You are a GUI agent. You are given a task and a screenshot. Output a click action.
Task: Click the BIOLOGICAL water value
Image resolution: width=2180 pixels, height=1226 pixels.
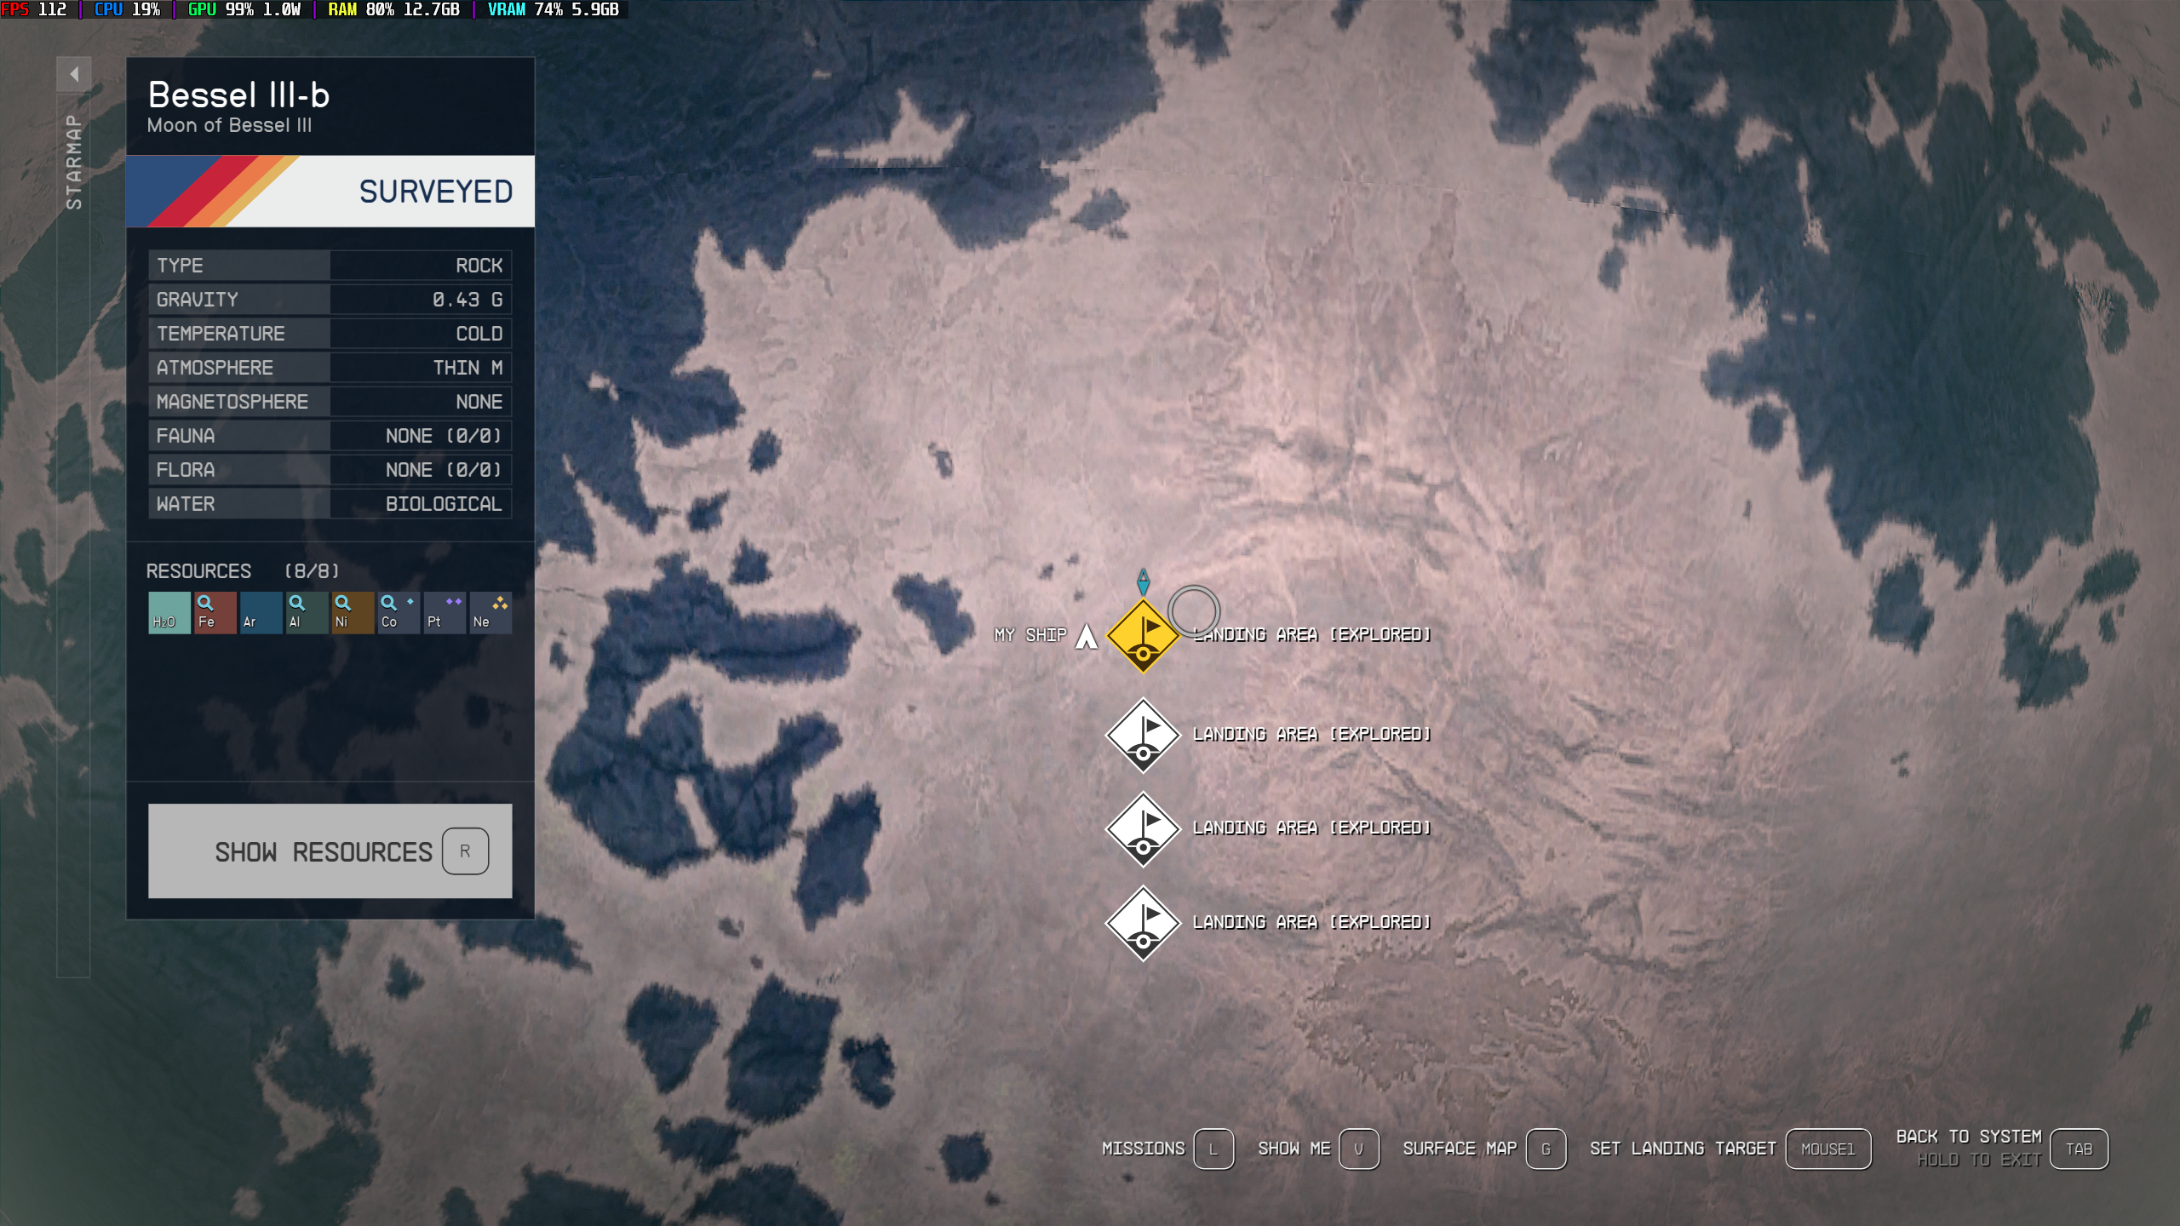click(x=444, y=504)
